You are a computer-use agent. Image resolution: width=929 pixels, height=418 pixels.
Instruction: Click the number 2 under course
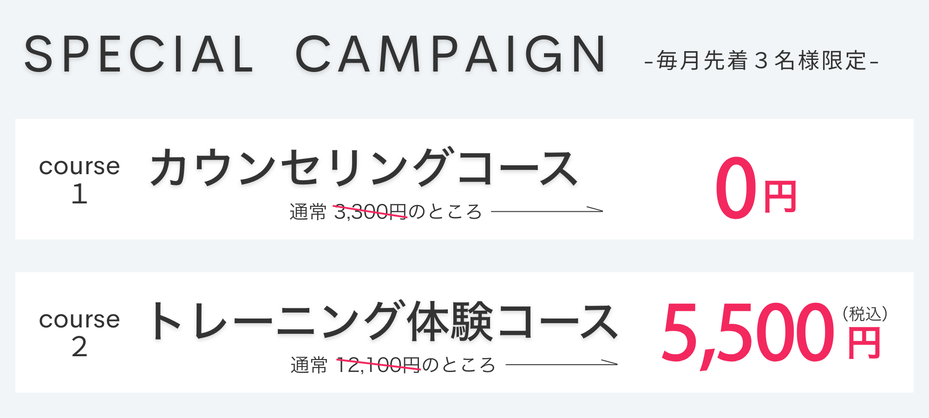pos(79,347)
